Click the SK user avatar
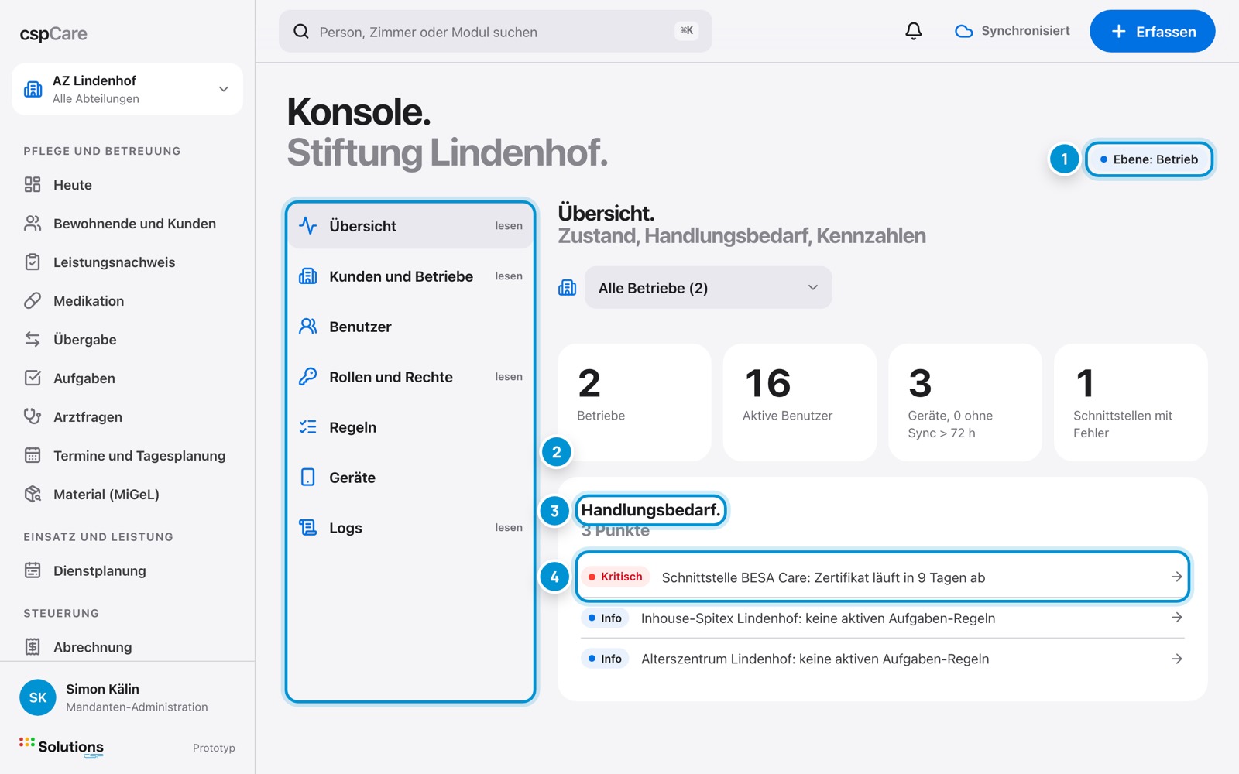Viewport: 1239px width, 774px height. [x=38, y=697]
